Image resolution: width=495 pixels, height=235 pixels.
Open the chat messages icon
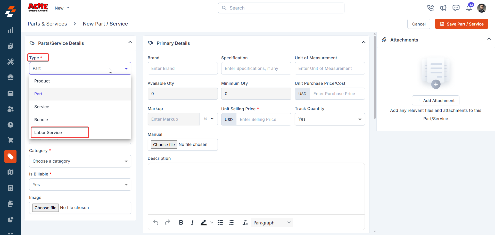456,8
